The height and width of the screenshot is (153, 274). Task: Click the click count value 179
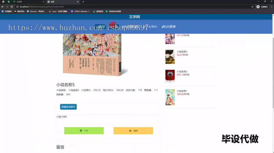click(140, 90)
